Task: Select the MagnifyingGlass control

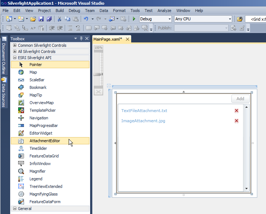Action: pyautogui.click(x=50, y=194)
